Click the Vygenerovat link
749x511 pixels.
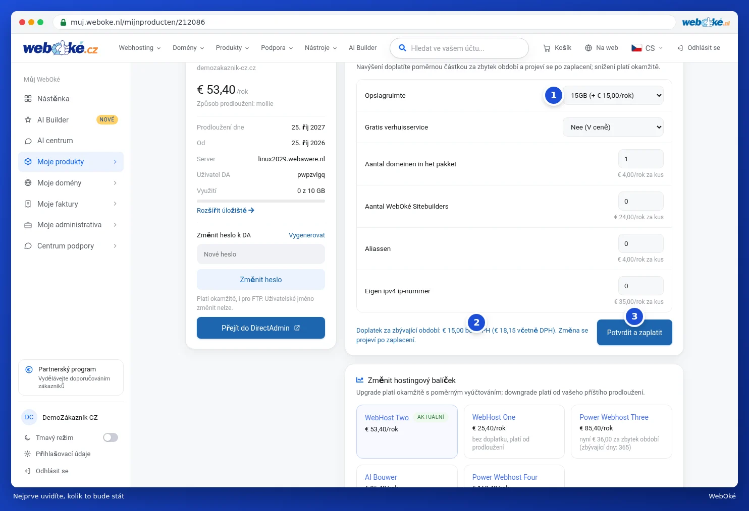[307, 235]
